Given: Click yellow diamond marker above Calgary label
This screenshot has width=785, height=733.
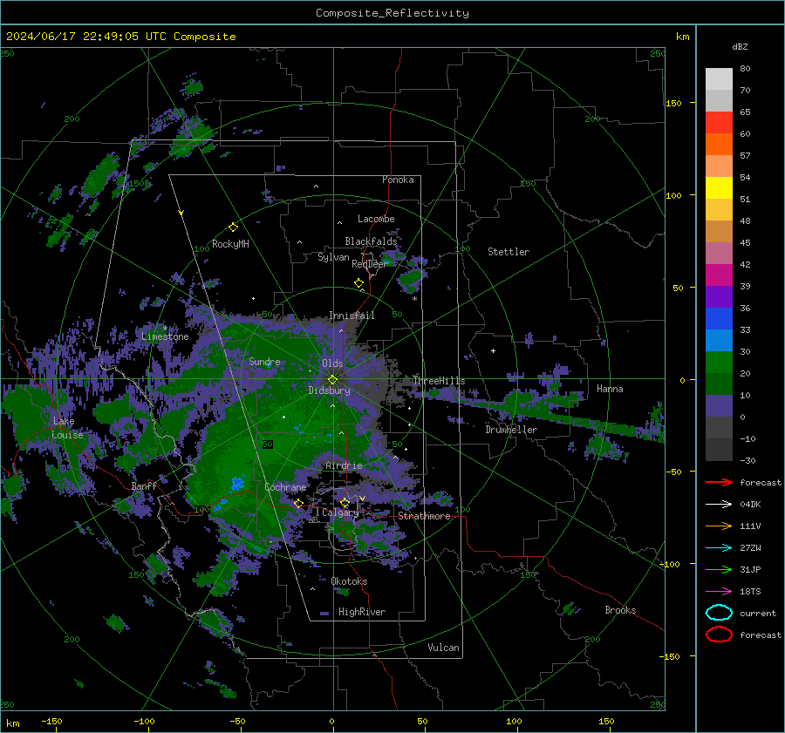Looking at the screenshot, I should coord(345,502).
